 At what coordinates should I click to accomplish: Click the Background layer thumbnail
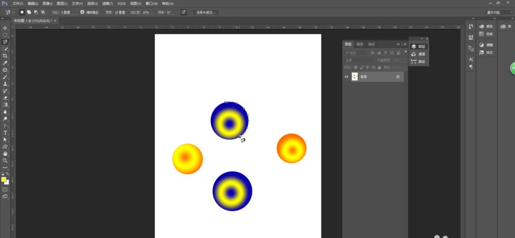point(355,77)
